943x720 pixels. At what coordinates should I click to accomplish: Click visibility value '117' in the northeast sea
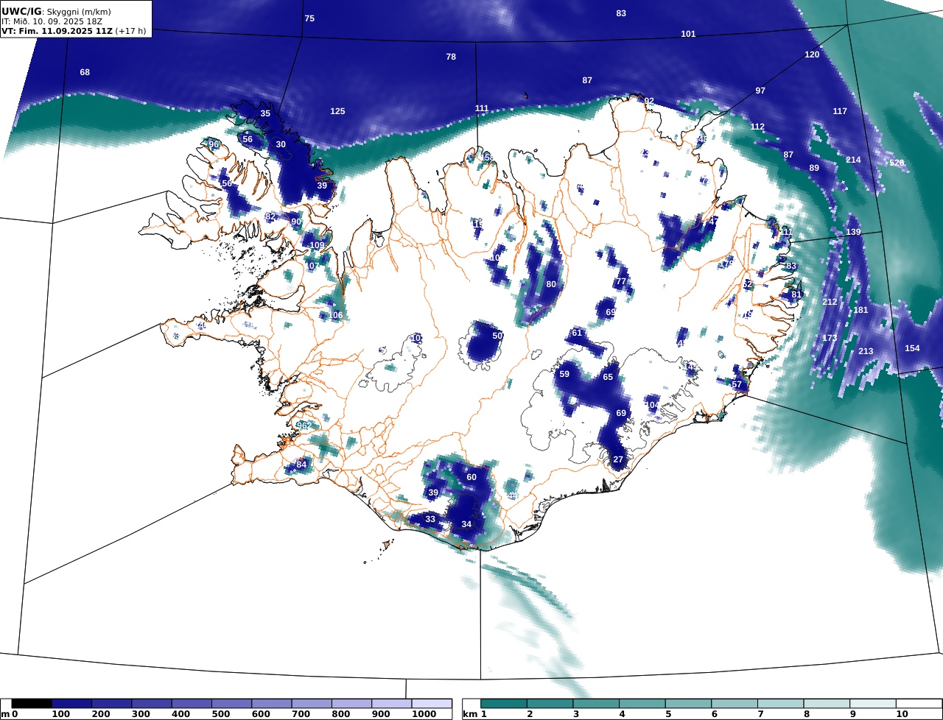pos(840,111)
